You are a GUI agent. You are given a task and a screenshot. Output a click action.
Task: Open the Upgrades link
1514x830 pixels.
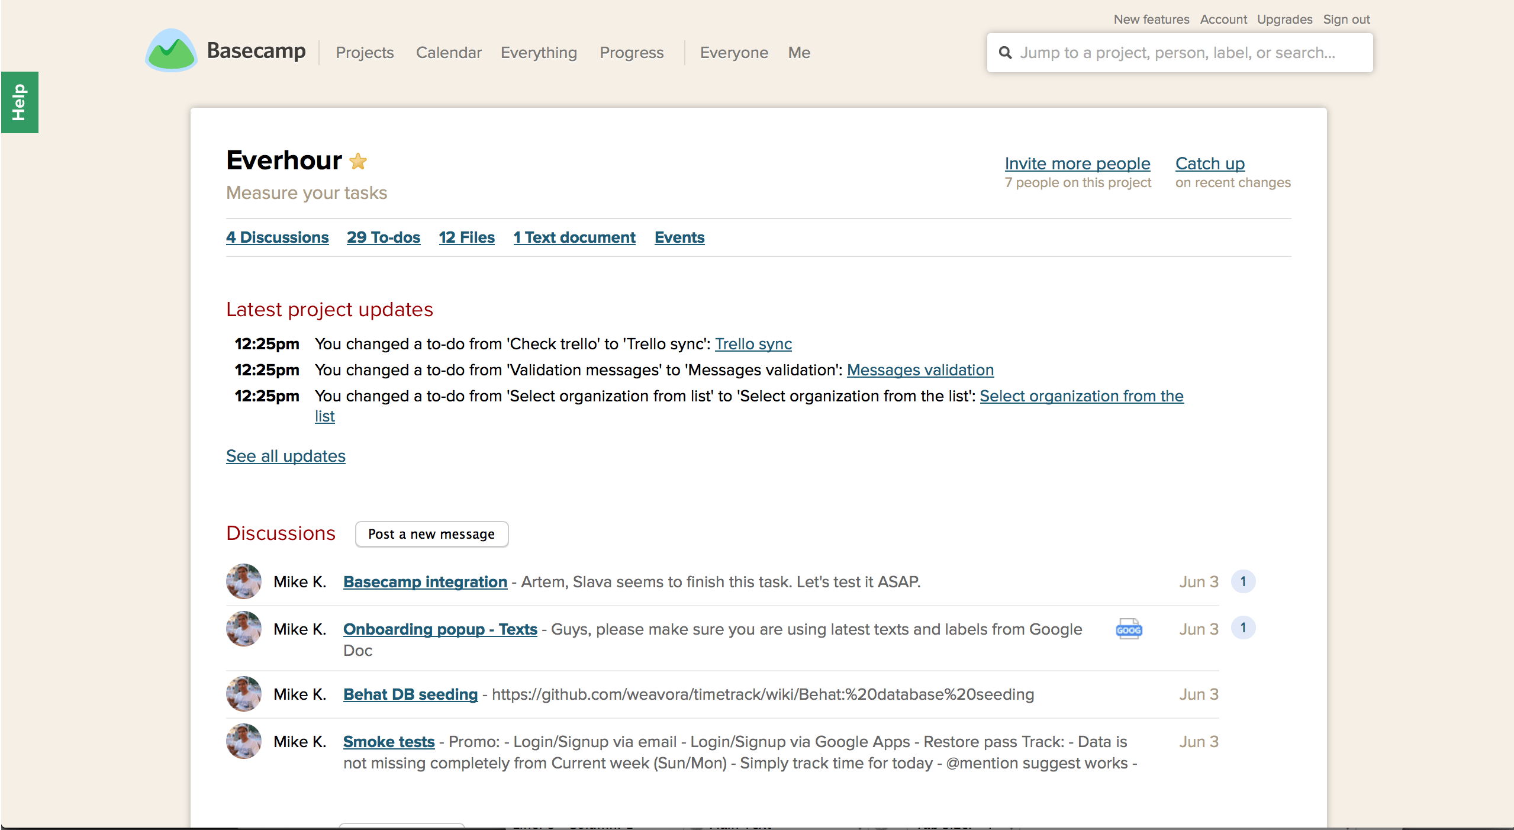1284,20
